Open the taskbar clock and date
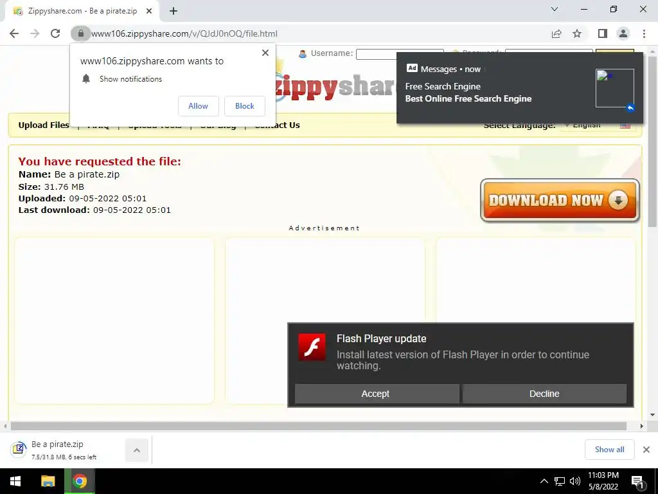This screenshot has width=658, height=494. pos(603,481)
